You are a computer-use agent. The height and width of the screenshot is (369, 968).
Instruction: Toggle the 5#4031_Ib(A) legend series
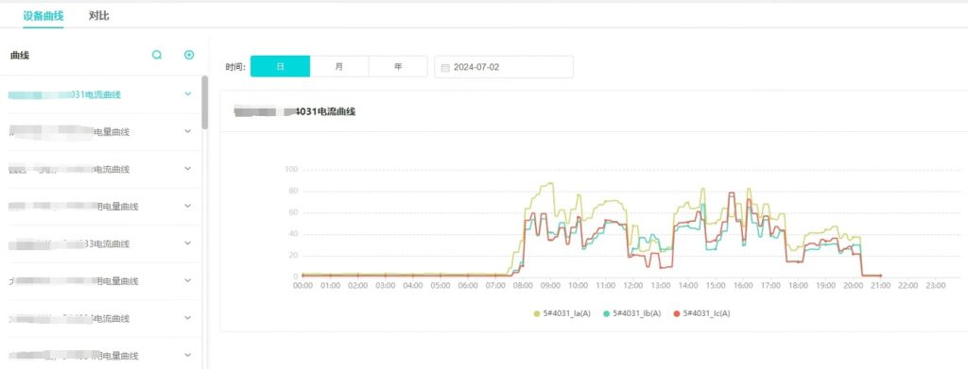[x=632, y=313]
